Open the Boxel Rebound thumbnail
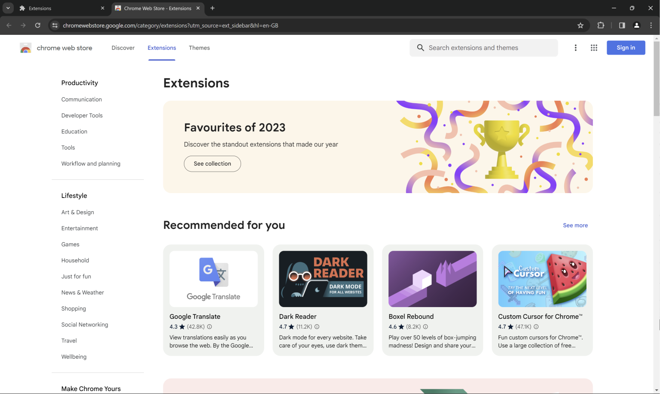This screenshot has width=660, height=394. [433, 279]
